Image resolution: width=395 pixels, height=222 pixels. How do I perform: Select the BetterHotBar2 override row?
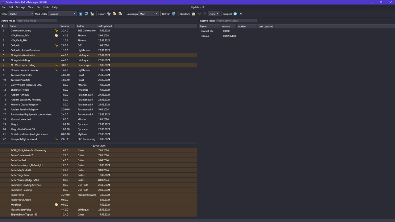tap(98, 160)
